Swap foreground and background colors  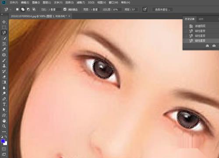(6, 137)
